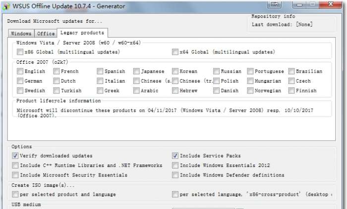Select the Legacy products tab
Screen dimensions: 347x209
(82, 33)
